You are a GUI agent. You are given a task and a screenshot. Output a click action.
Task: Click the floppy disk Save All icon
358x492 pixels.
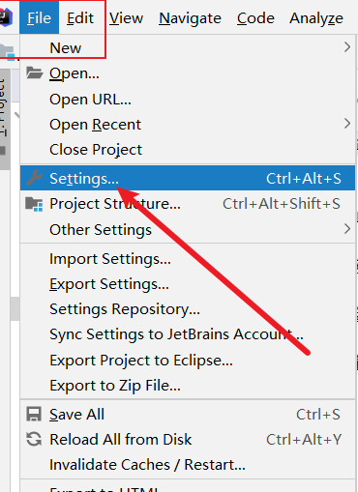(x=34, y=415)
